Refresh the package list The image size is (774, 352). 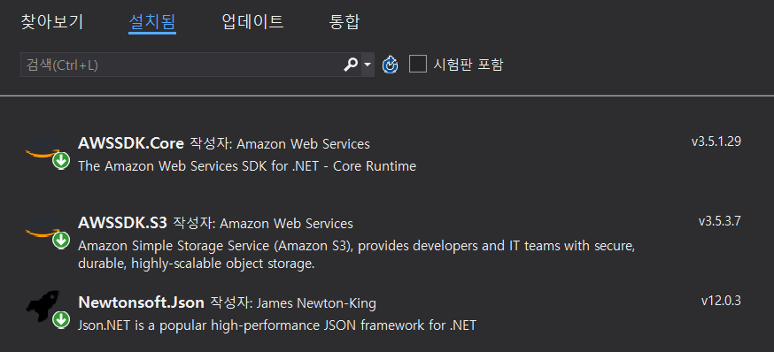coord(390,65)
